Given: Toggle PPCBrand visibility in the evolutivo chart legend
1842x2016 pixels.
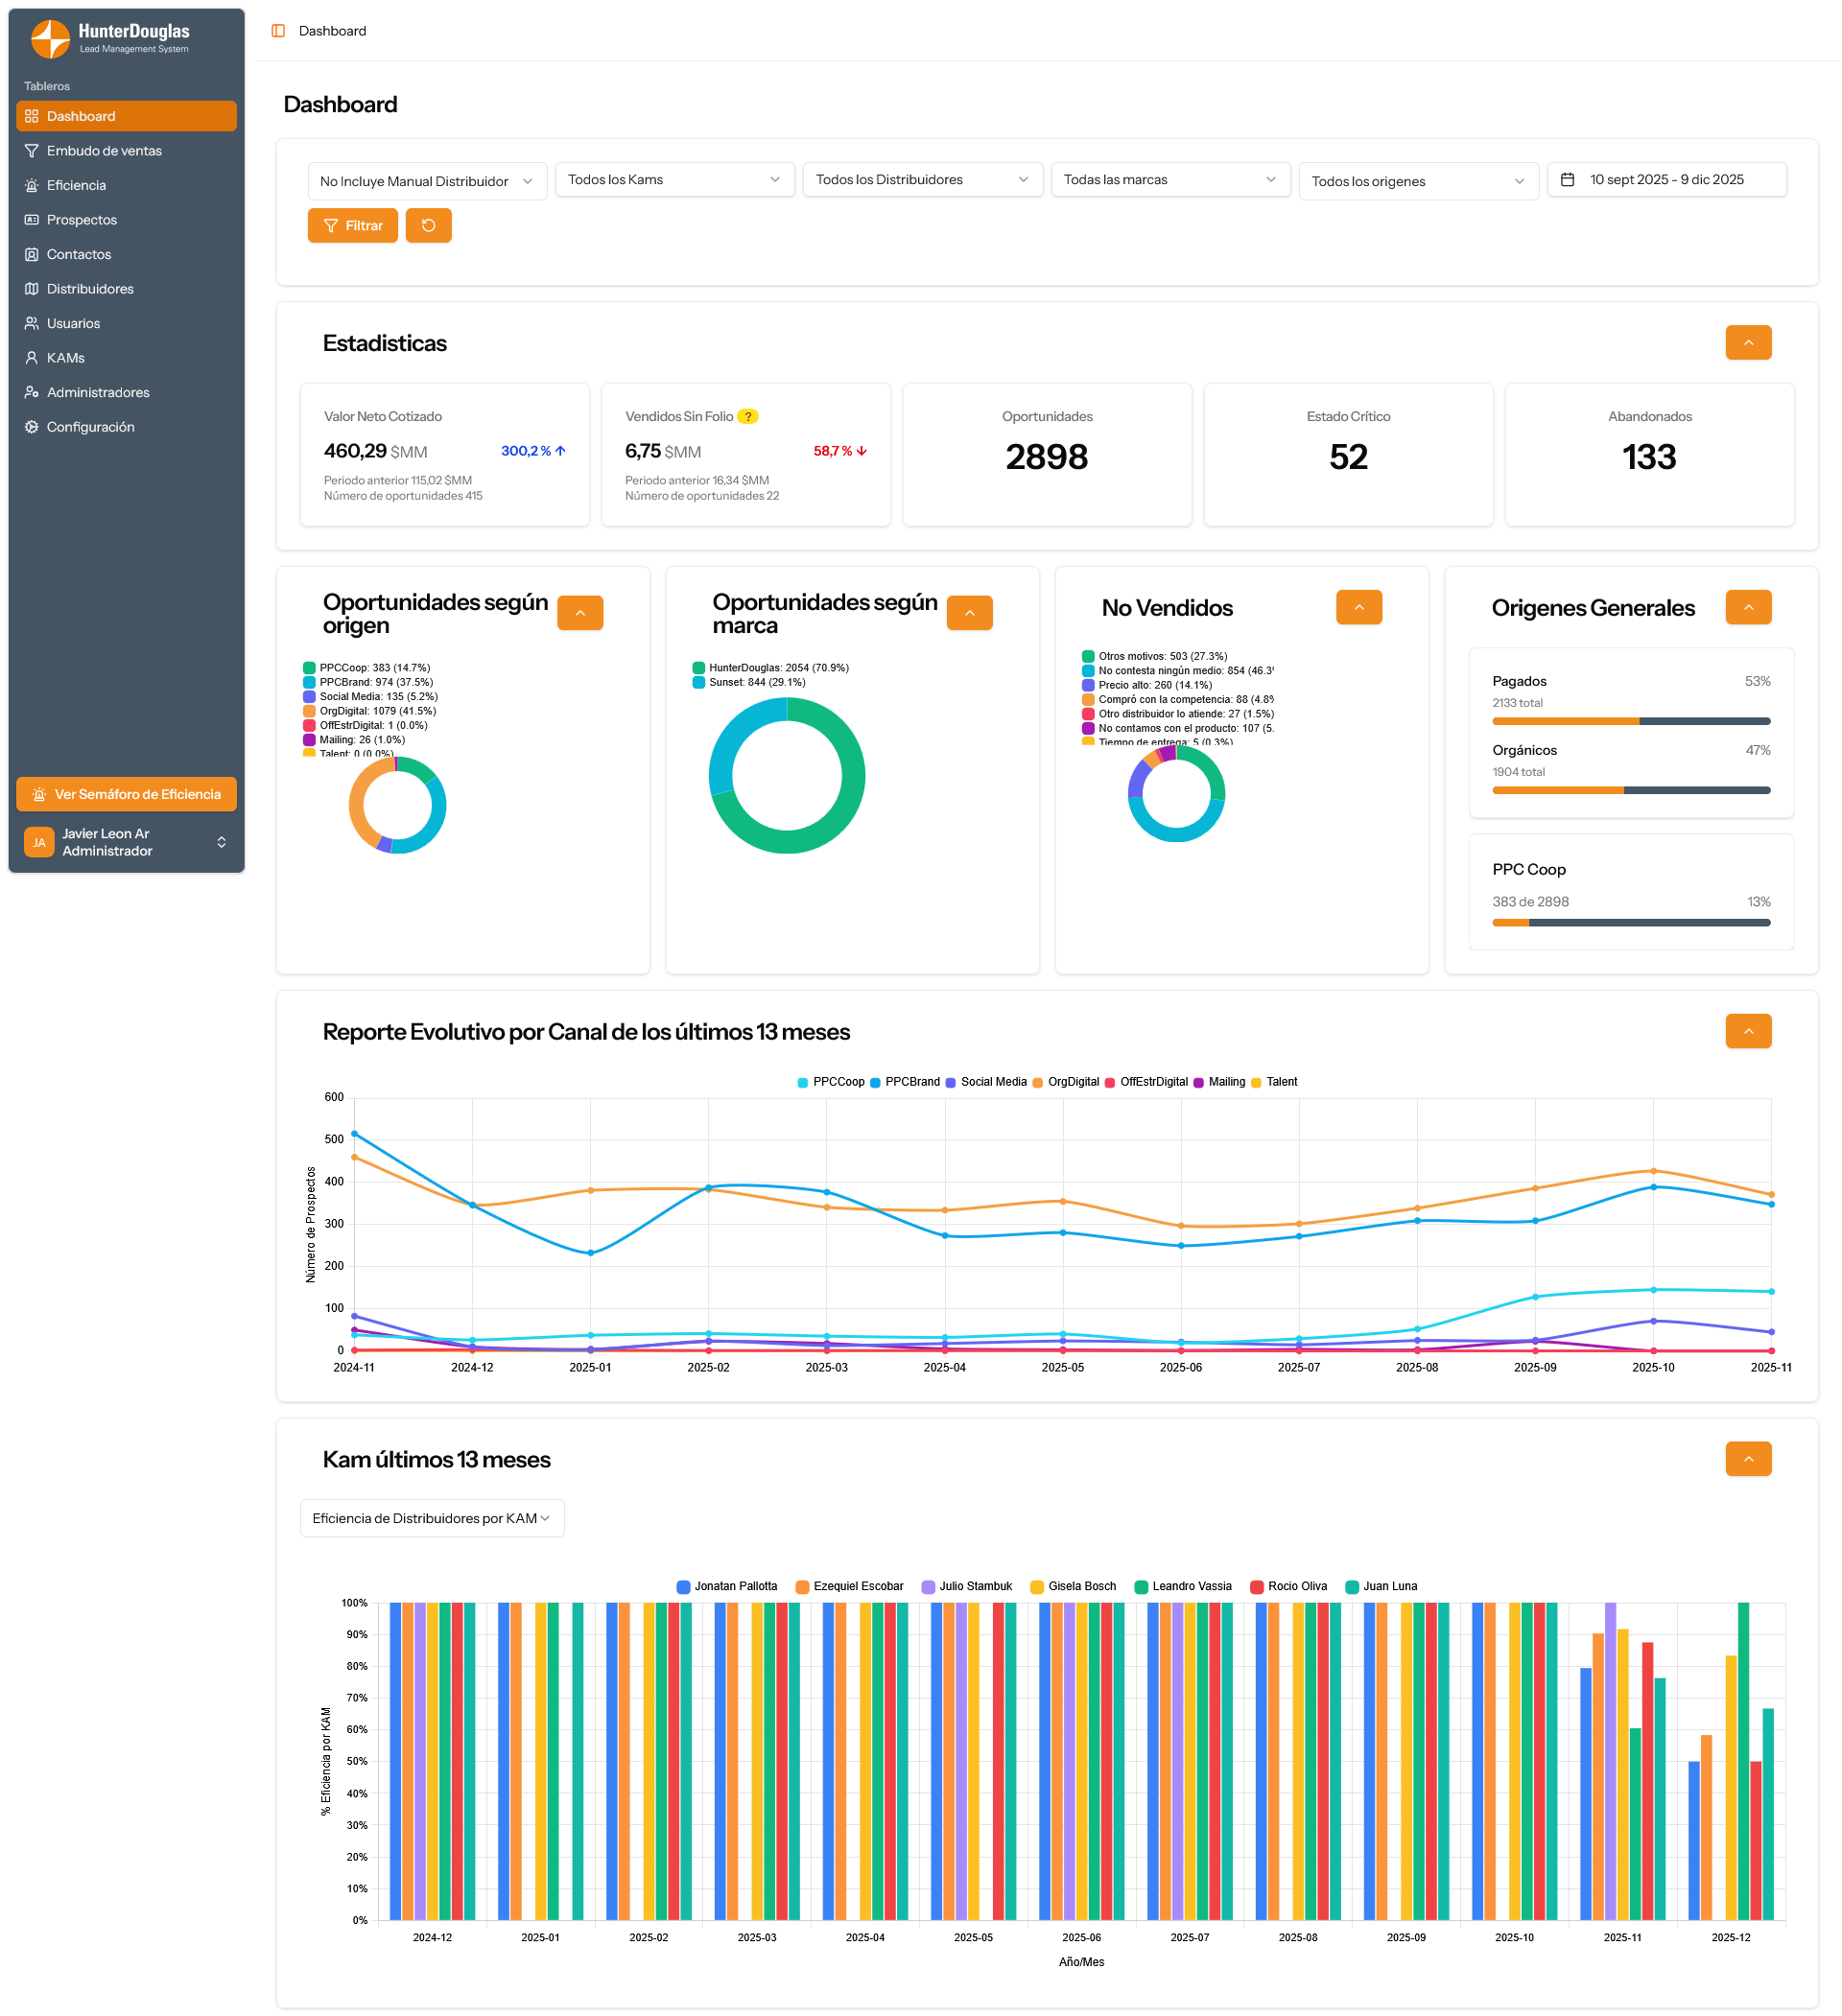Looking at the screenshot, I should pos(905,1081).
